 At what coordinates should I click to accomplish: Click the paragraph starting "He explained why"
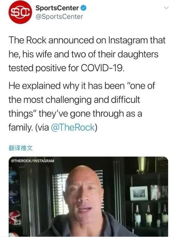point(82,107)
